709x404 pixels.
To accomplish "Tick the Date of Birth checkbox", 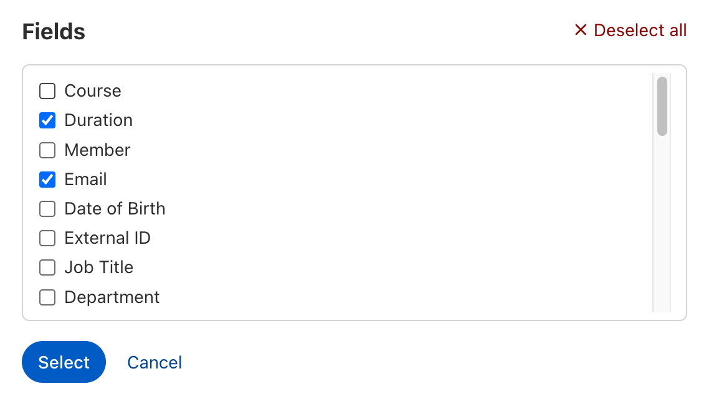I will 47,209.
